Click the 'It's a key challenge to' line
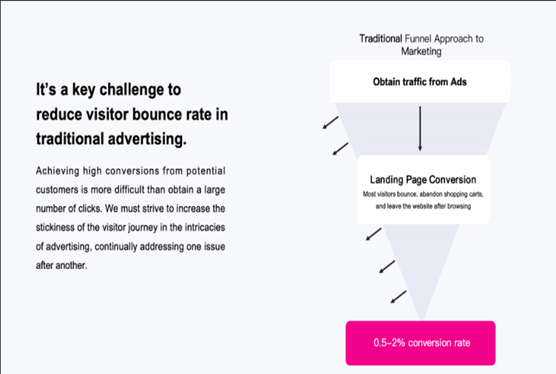Viewport: 556px width, 374px height. pyautogui.click(x=109, y=89)
